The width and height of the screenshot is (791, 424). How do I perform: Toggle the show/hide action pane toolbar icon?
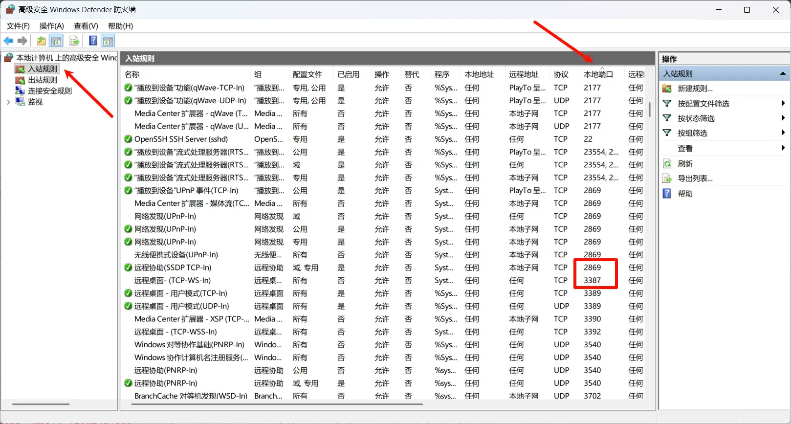pyautogui.click(x=108, y=41)
